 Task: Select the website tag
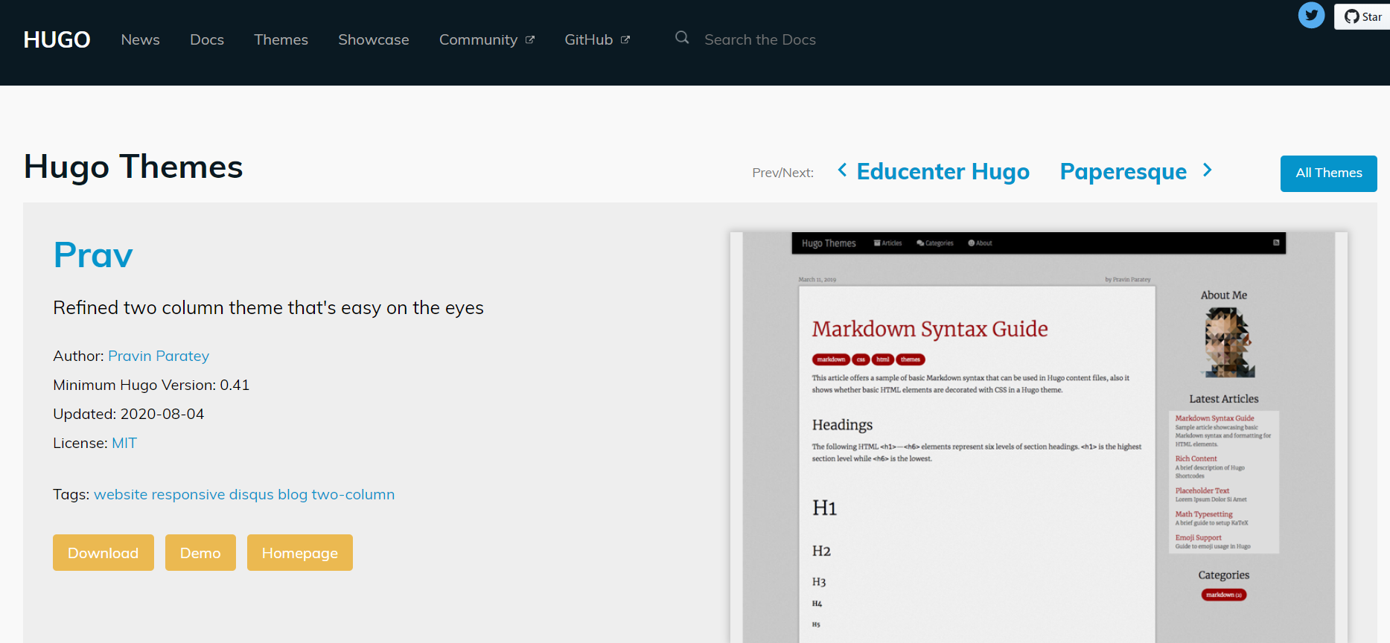121,495
